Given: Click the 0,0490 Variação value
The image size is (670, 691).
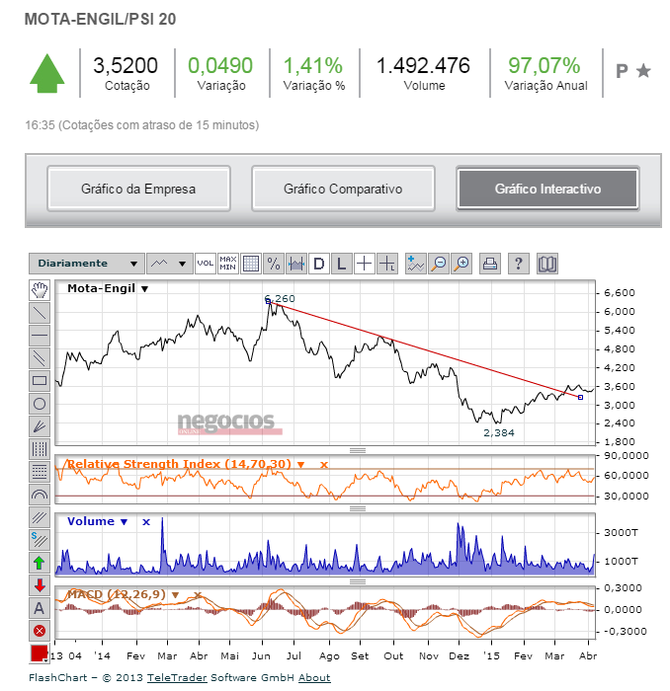Looking at the screenshot, I should (220, 66).
